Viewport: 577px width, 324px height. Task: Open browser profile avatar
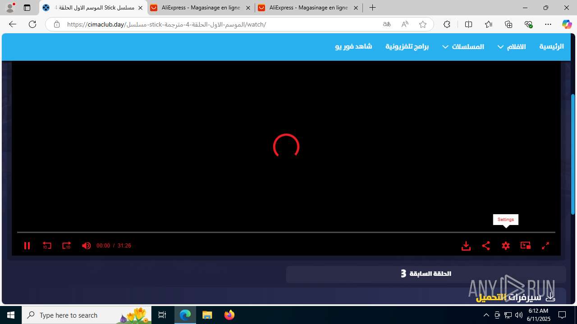click(10, 8)
